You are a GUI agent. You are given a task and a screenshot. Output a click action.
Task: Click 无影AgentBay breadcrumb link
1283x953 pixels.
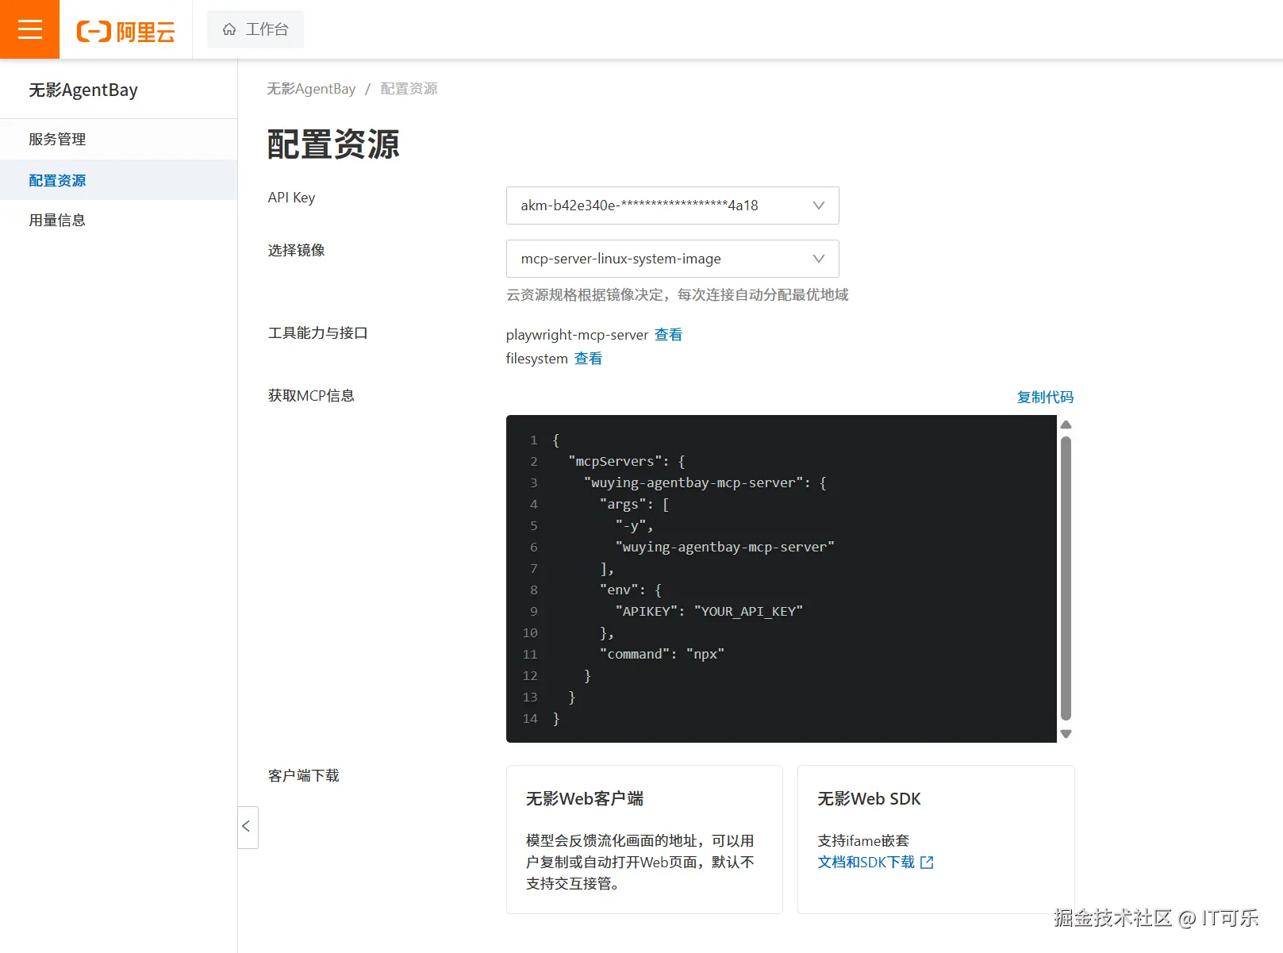311,89
